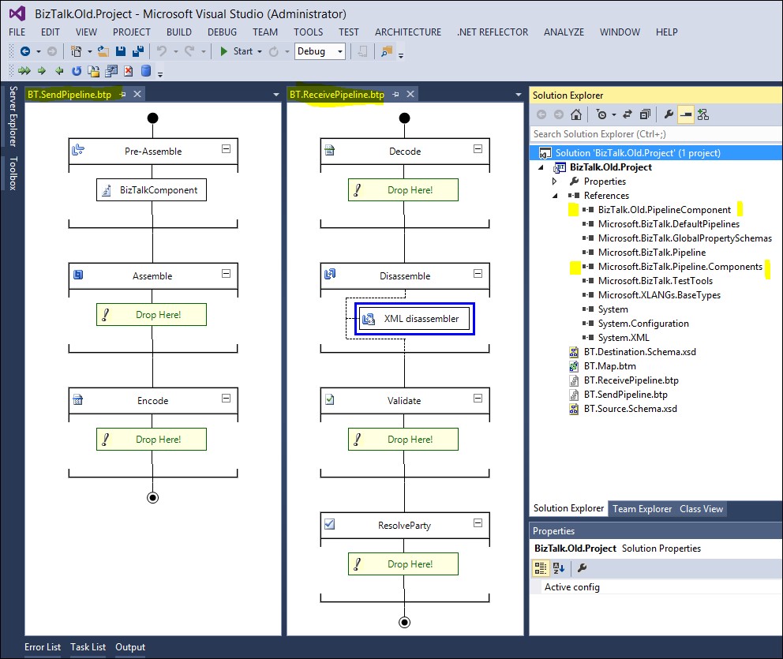The height and width of the screenshot is (659, 783).
Task: Click the New Project toolbar icon
Action: (76, 51)
